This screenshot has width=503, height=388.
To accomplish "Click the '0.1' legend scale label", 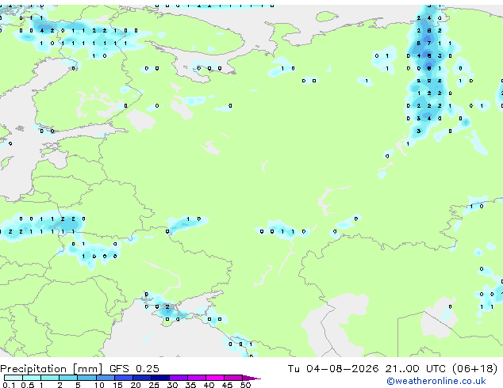I will tap(10, 385).
